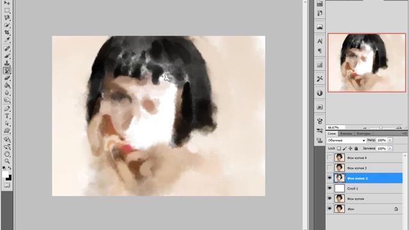This screenshot has width=409, height=230.
Task: Select the Type tool
Action: (x=7, y=116)
